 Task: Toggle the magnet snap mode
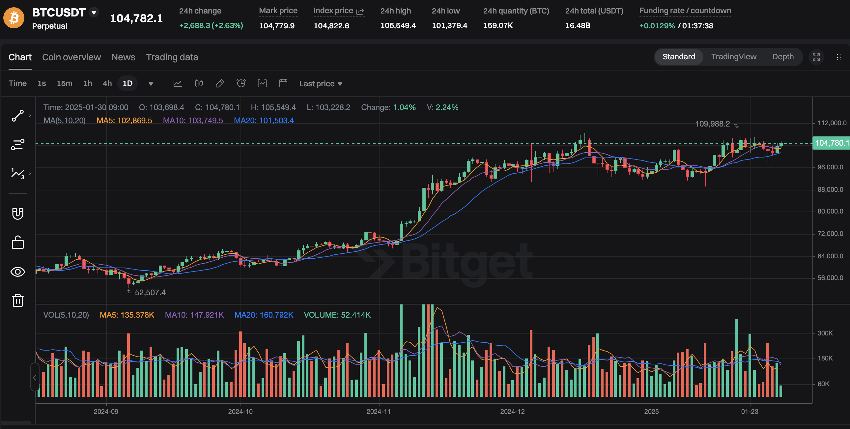17,214
